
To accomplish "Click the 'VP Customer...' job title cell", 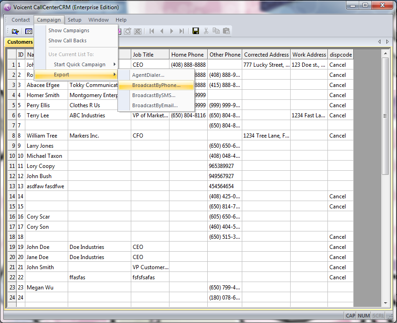I will [150, 267].
